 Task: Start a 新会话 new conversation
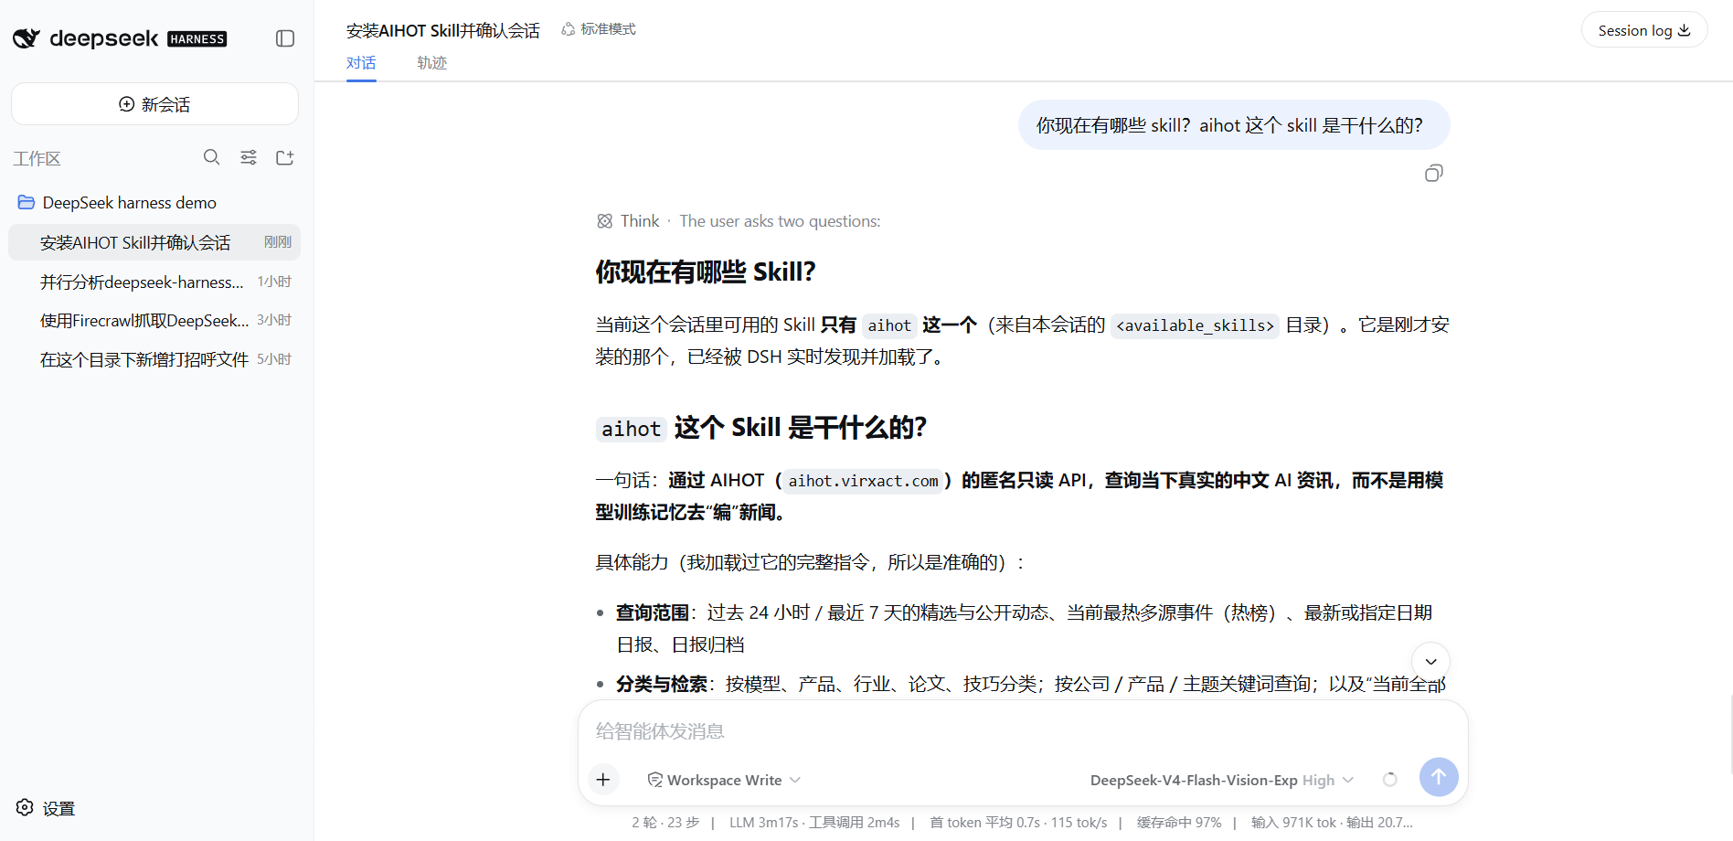coord(154,104)
